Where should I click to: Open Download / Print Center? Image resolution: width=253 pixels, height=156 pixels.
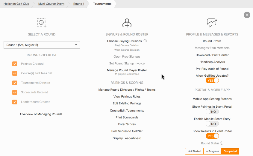tap(212, 55)
